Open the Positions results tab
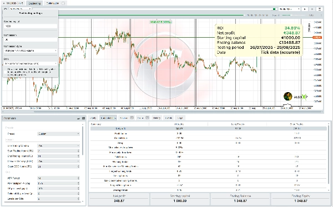 point(126,118)
